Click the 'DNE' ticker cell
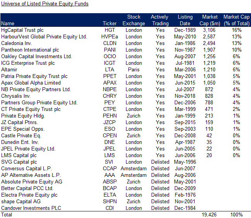The image size is (251, 218). 110,142
